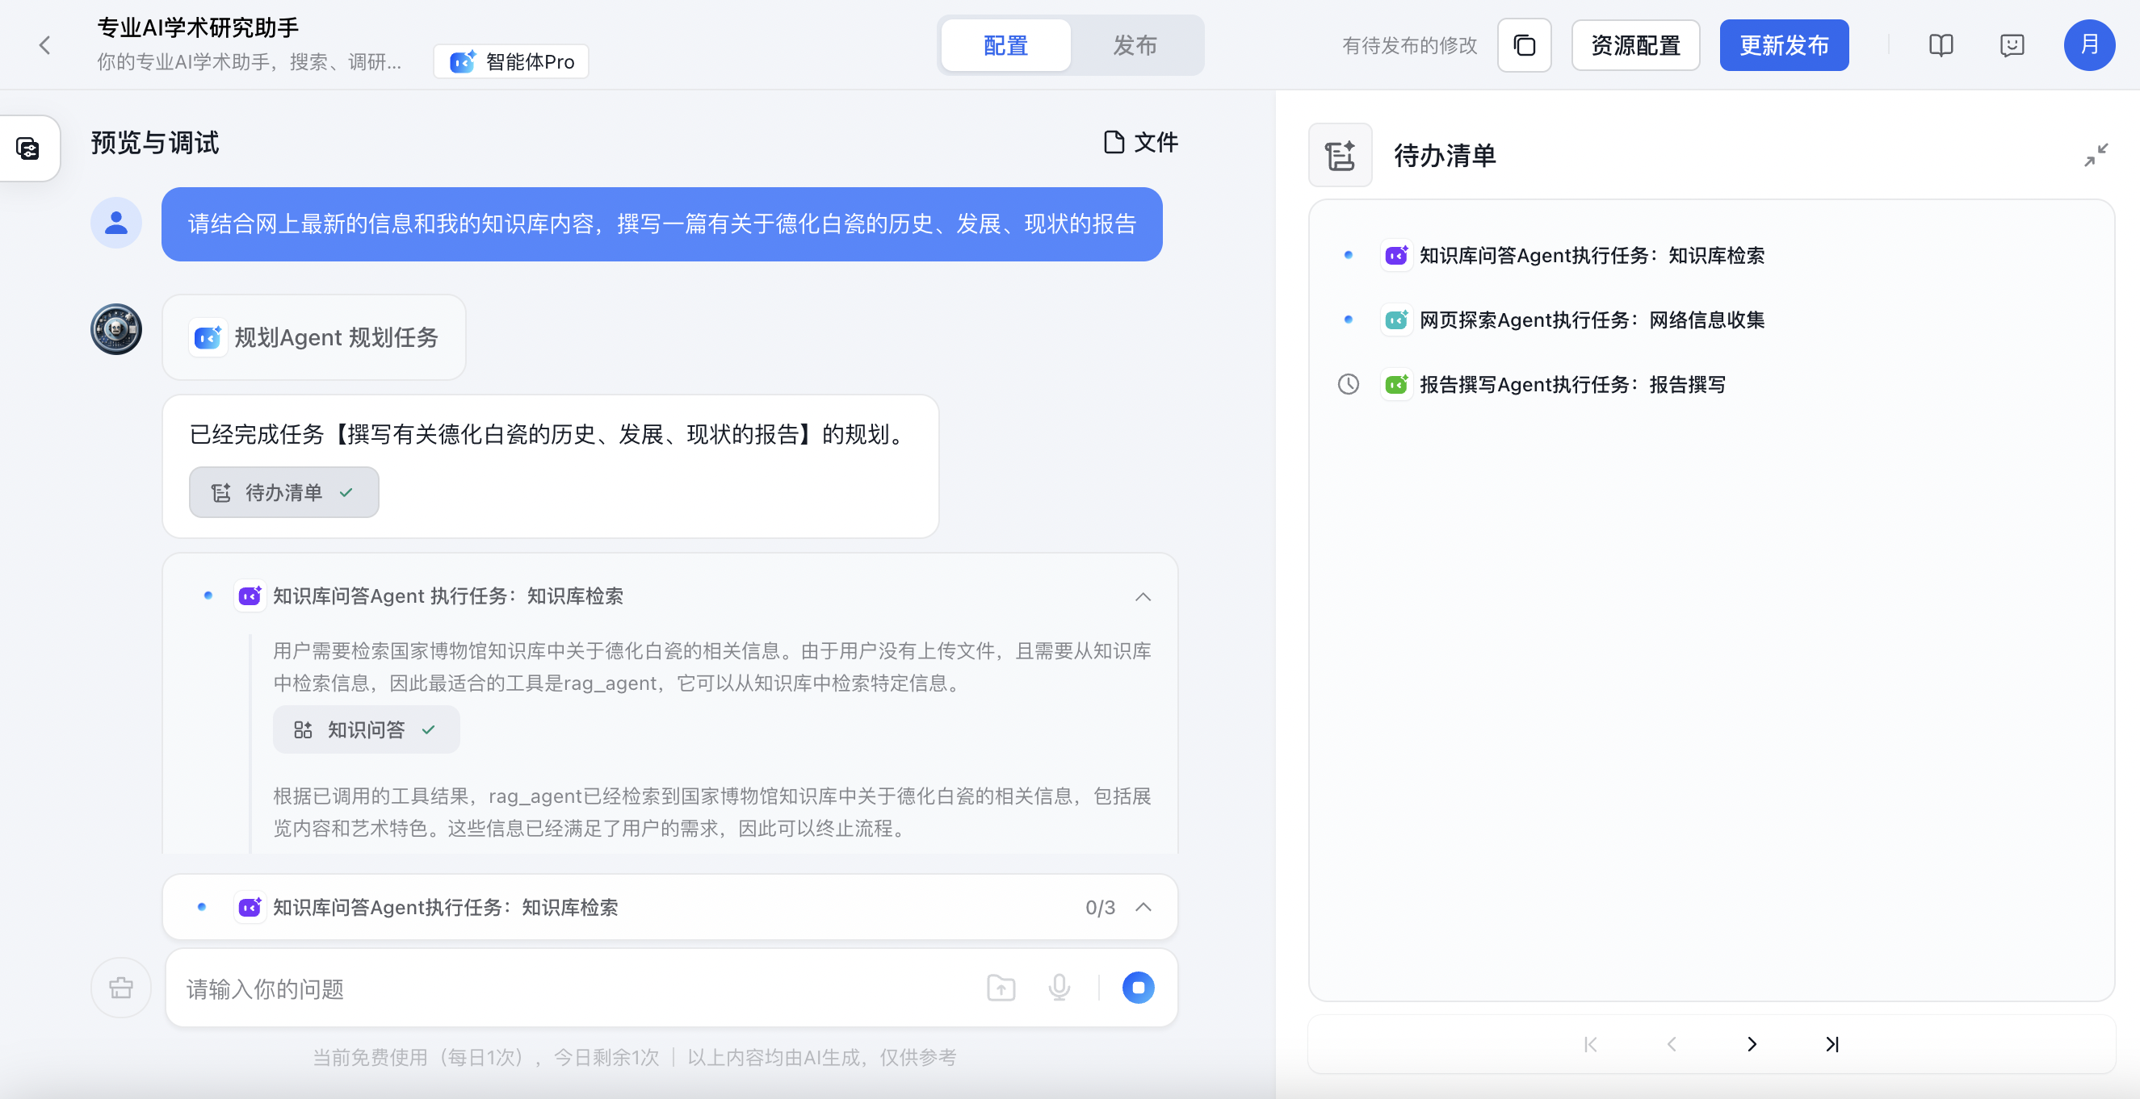
Task: Click the 预览与调试 heading
Action: (x=155, y=143)
